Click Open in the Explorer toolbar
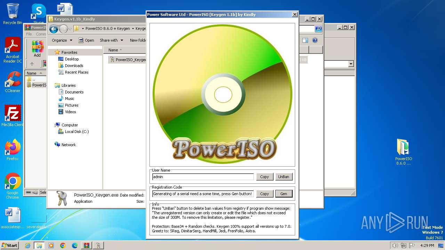445x250 pixels. tap(86, 40)
